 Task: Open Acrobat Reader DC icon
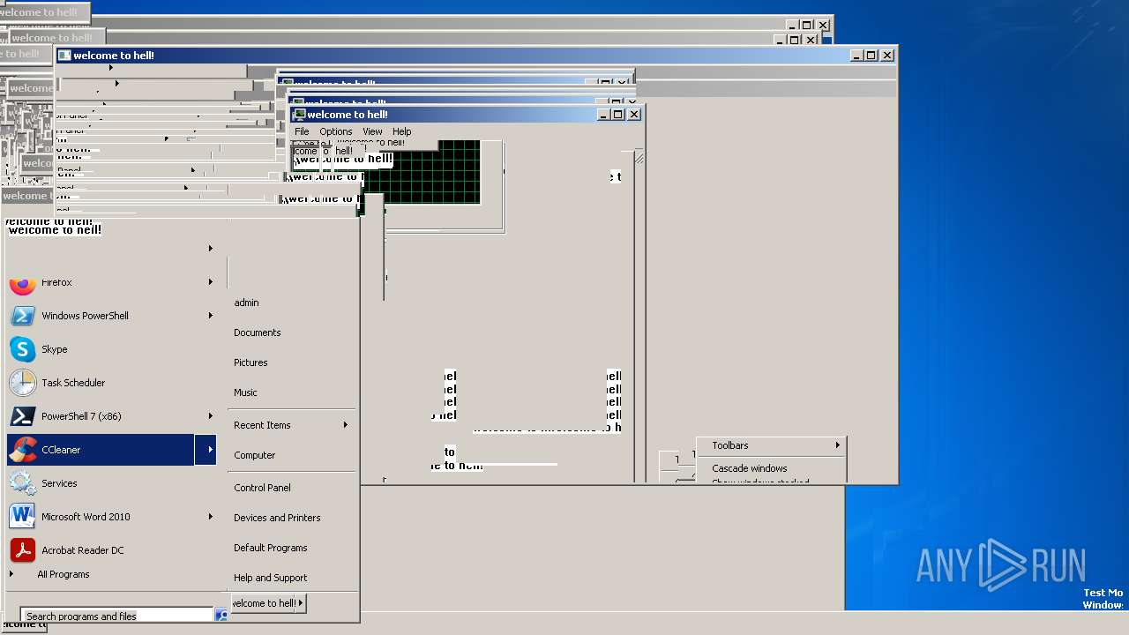click(x=22, y=550)
